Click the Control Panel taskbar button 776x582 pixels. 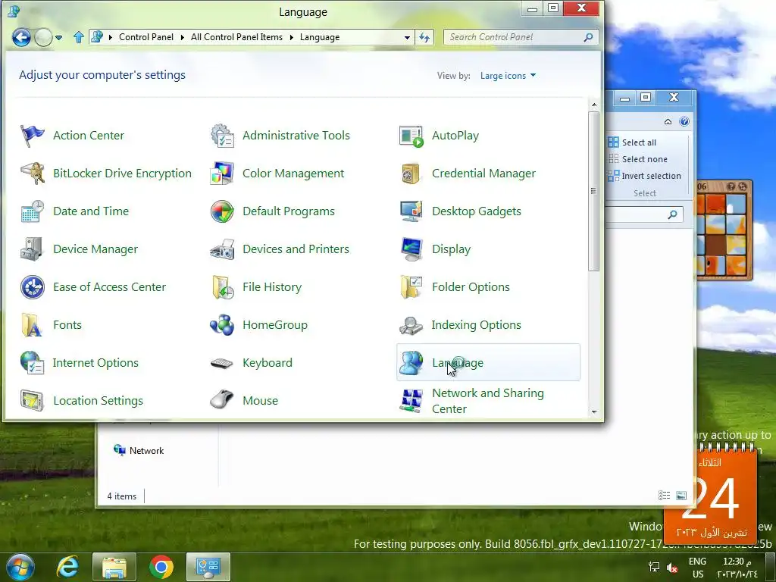(x=208, y=567)
